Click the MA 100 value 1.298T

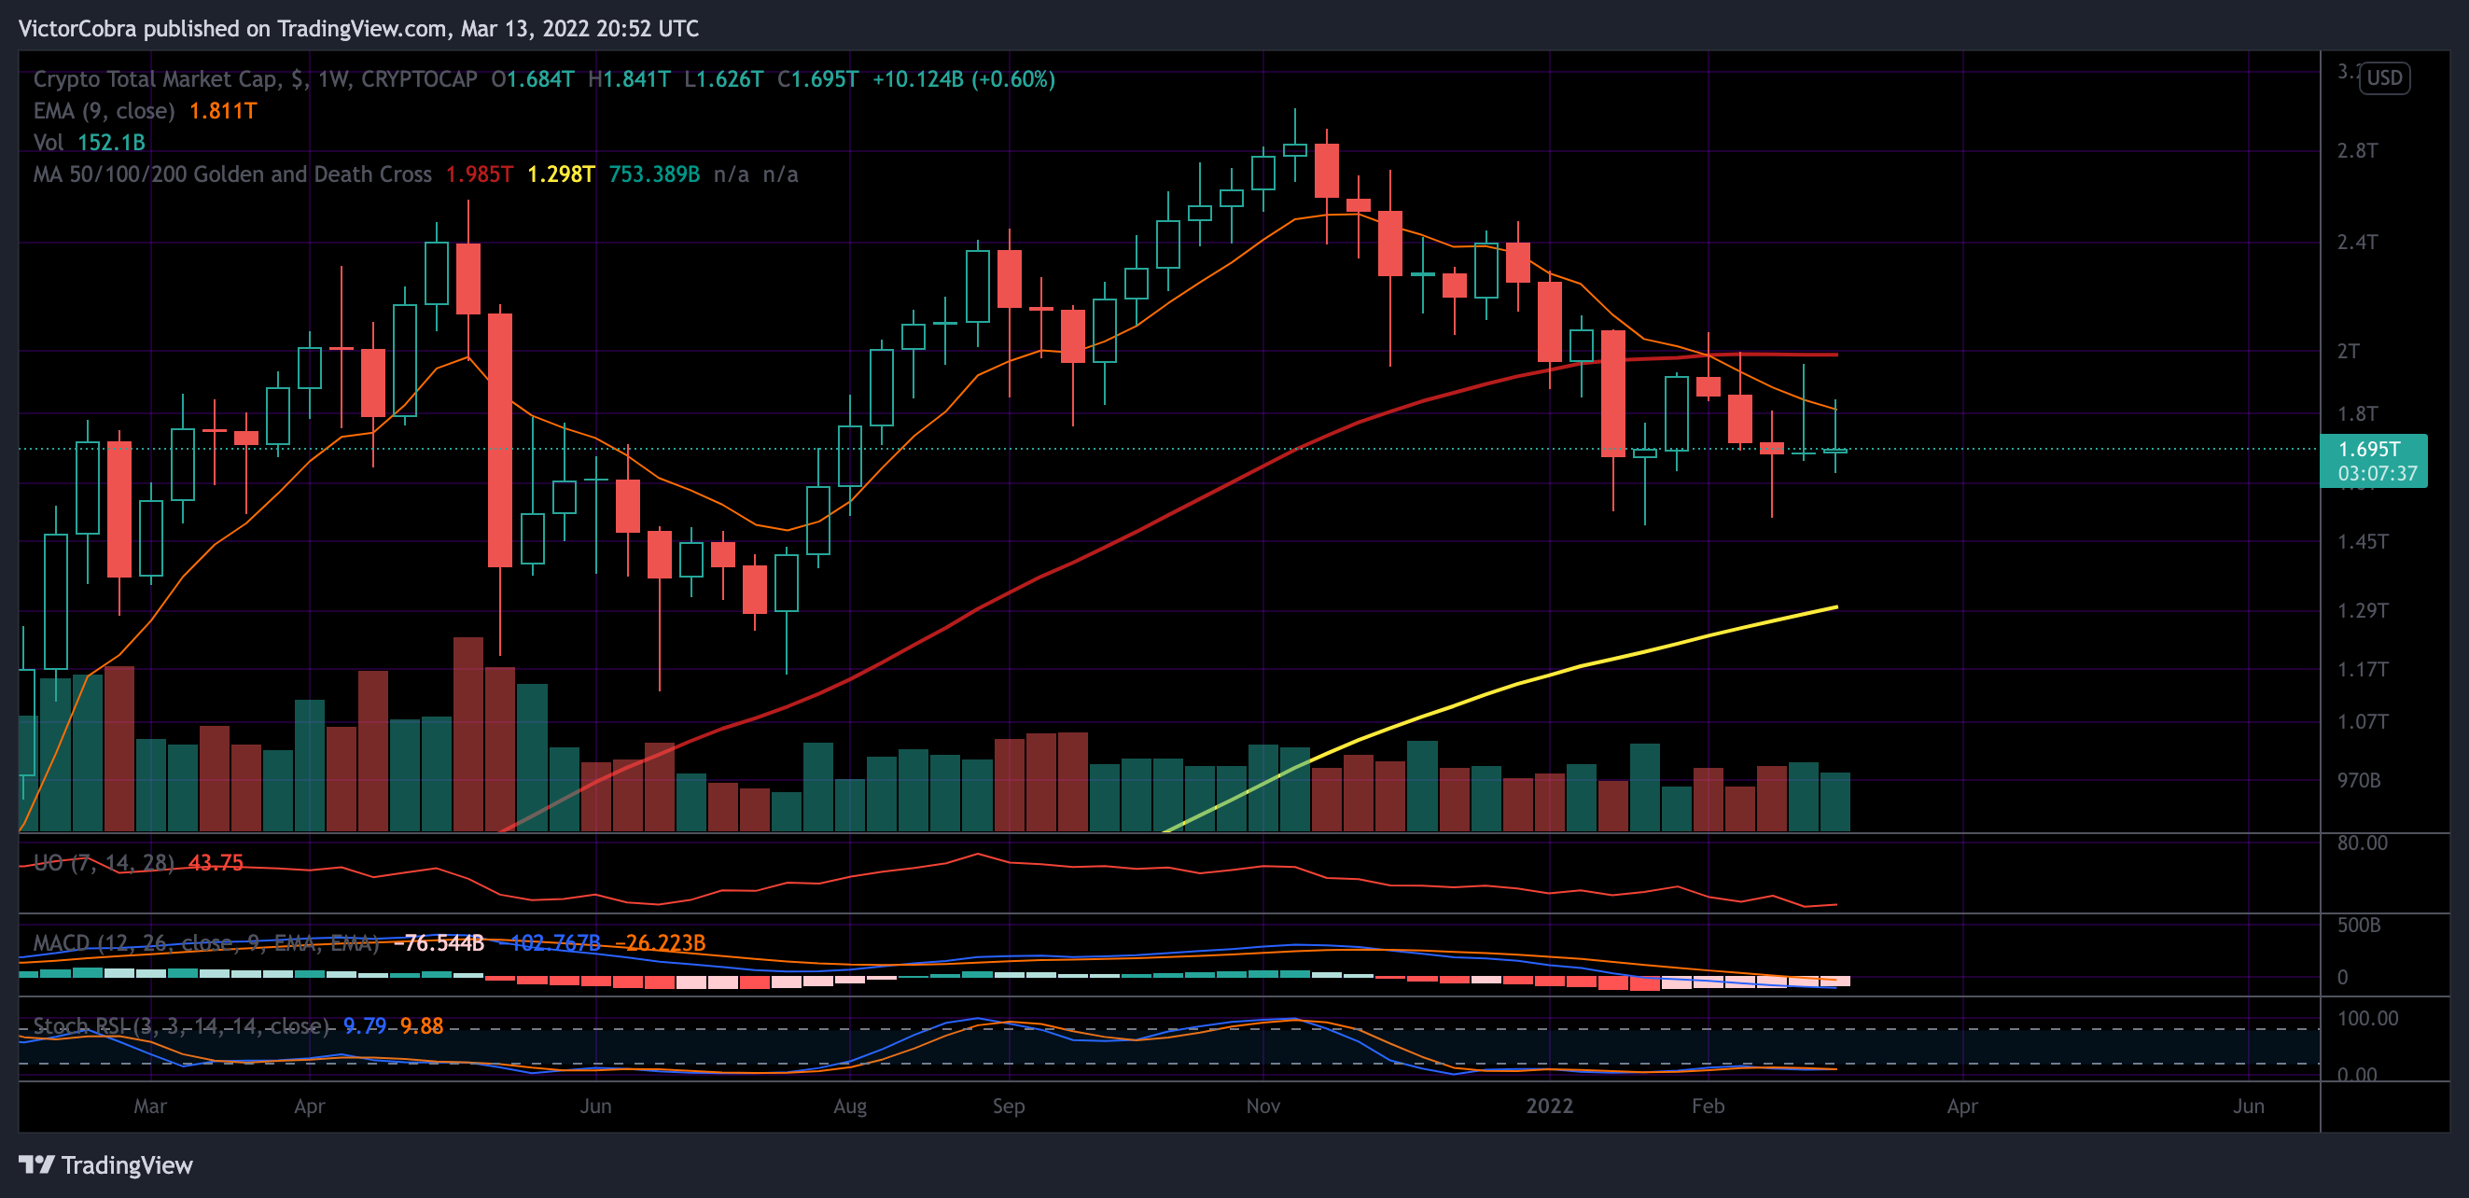tap(561, 174)
